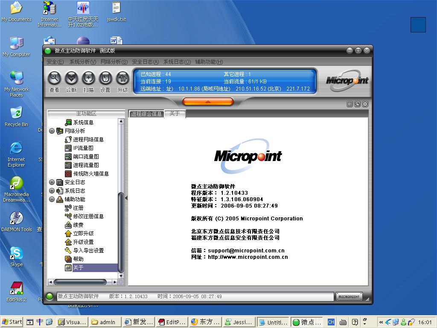The image size is (437, 328).
Task: Select the jswdk.txt desktop file
Action: (116, 12)
